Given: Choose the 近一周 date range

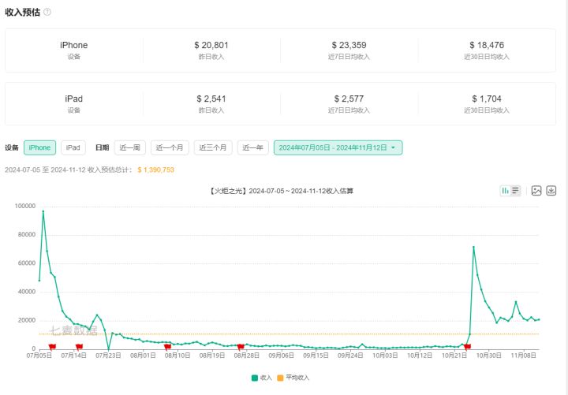Looking at the screenshot, I should point(130,147).
